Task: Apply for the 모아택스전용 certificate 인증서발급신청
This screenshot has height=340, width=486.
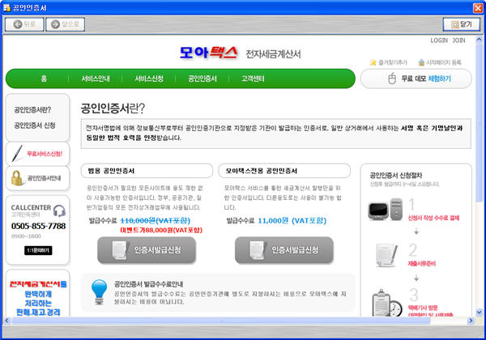Action: click(x=284, y=250)
